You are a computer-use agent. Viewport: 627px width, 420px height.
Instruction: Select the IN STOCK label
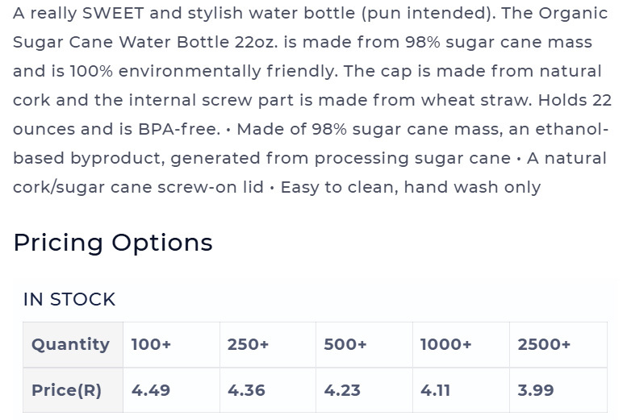[69, 299]
